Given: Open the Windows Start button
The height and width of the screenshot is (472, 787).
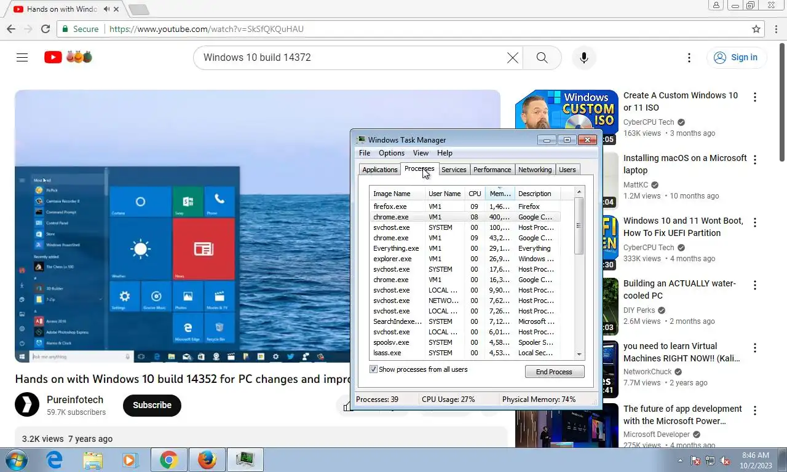Looking at the screenshot, I should (x=16, y=460).
